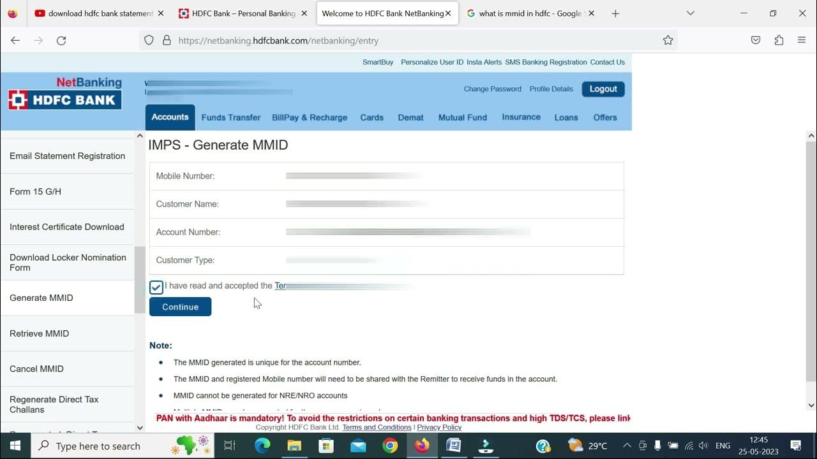Open BillPay & Recharge menu
The image size is (817, 459).
(310, 117)
